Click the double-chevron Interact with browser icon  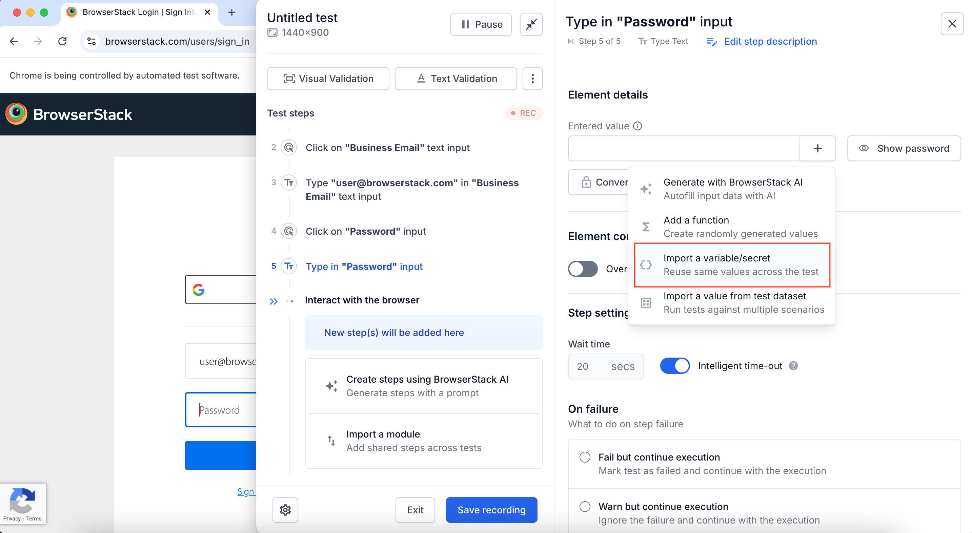(274, 301)
